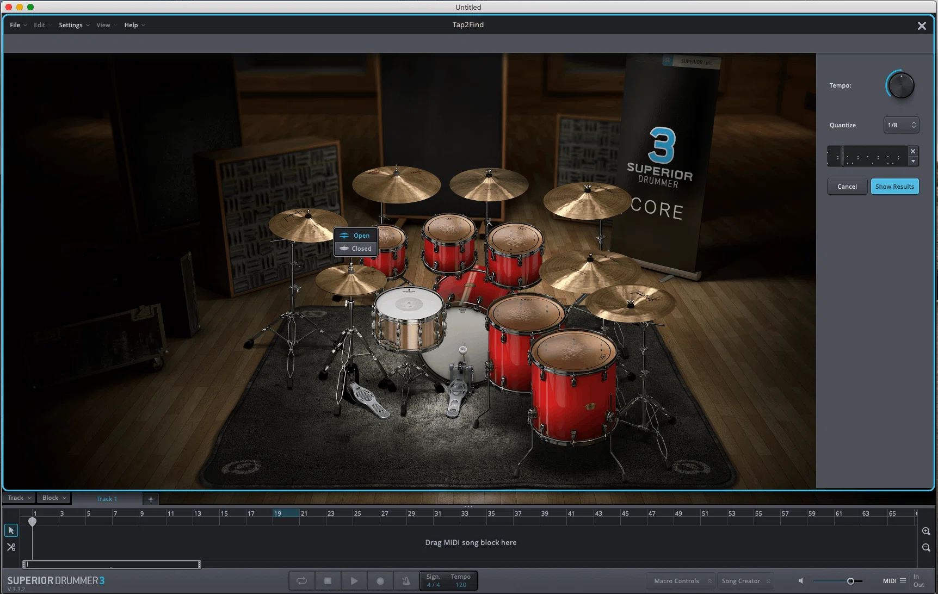938x594 pixels.
Task: Click the kick drum pedal beater
Action: tap(462, 350)
